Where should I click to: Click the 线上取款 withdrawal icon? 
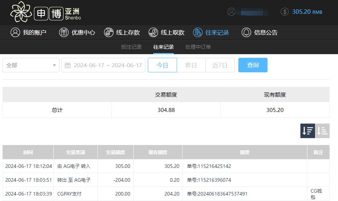point(153,32)
